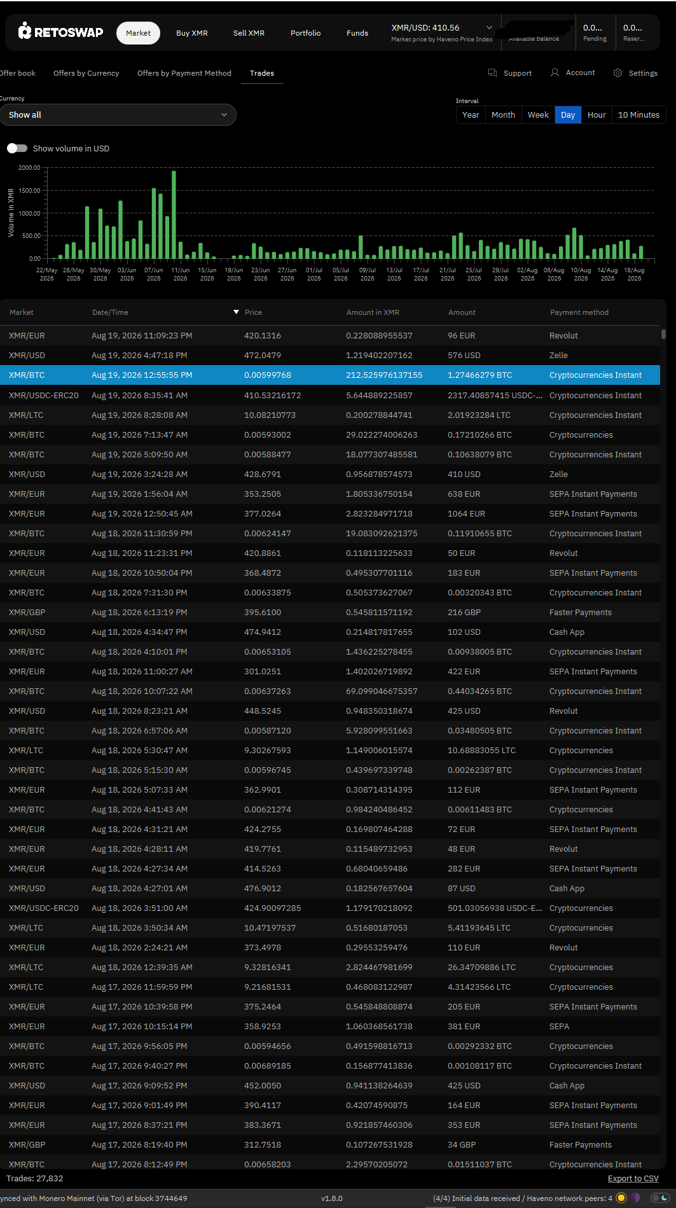
Task: Open the Sell XMR tab
Action: pyautogui.click(x=249, y=33)
